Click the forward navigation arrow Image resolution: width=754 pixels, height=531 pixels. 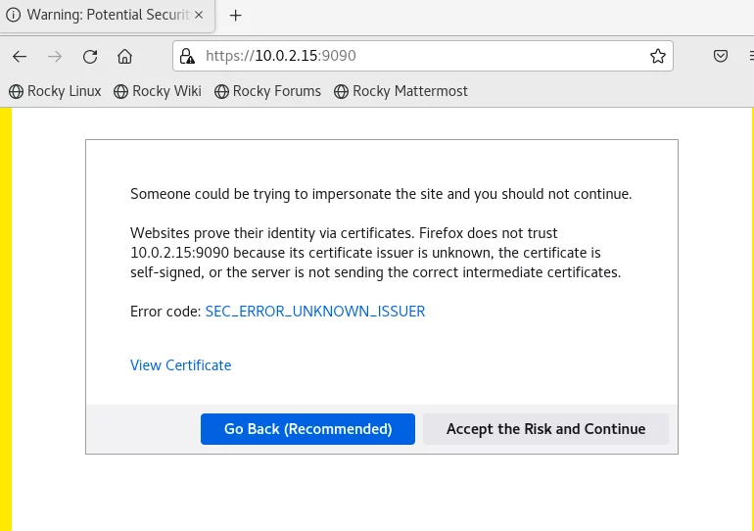[x=55, y=56]
